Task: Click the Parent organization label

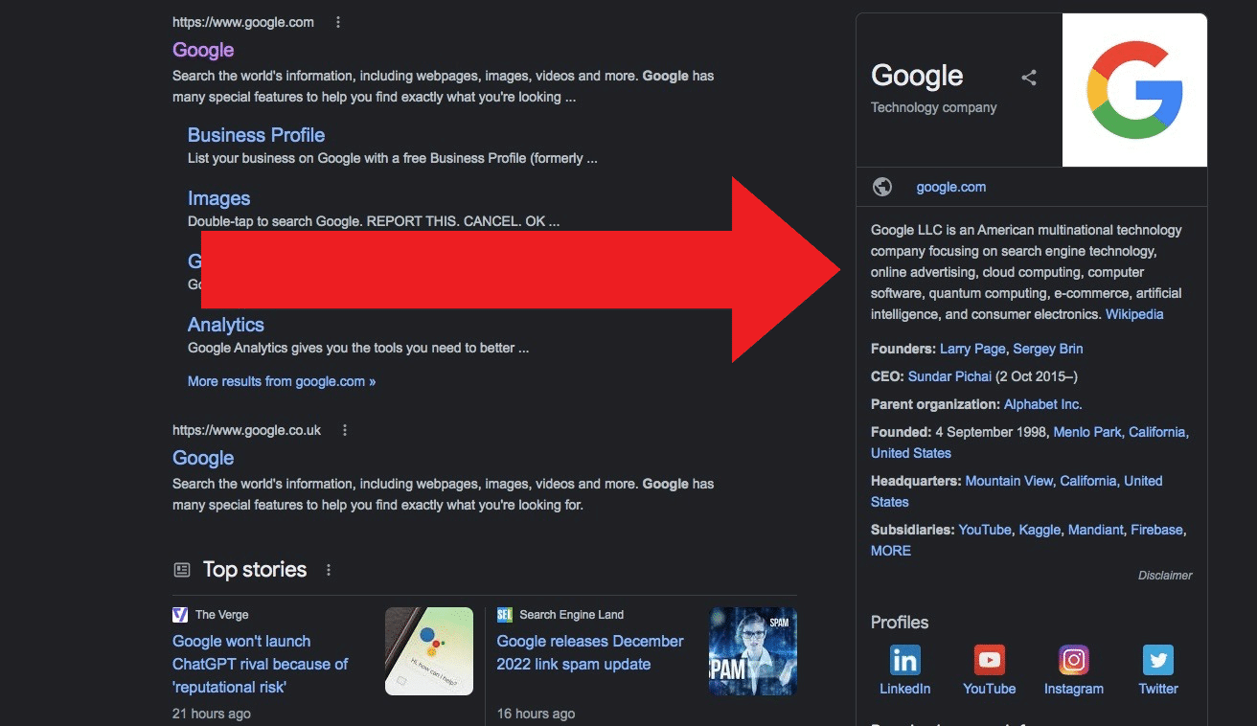Action: [935, 404]
